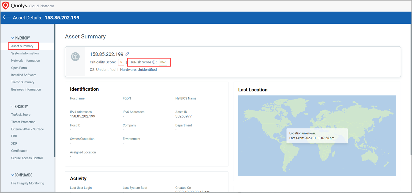The height and width of the screenshot is (193, 412).
Task: Open Network Information page
Action: 25,61
